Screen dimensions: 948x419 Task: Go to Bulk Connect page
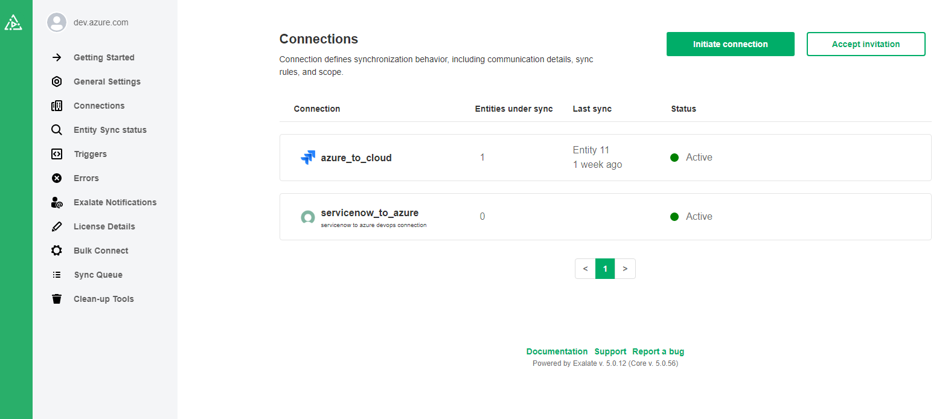tap(101, 251)
